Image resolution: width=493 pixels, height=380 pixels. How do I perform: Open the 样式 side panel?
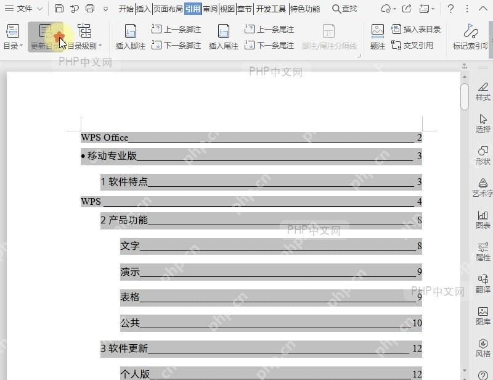483,92
